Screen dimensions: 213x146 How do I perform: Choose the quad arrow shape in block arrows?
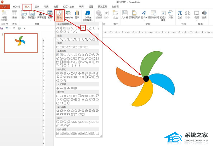(x=79, y=73)
